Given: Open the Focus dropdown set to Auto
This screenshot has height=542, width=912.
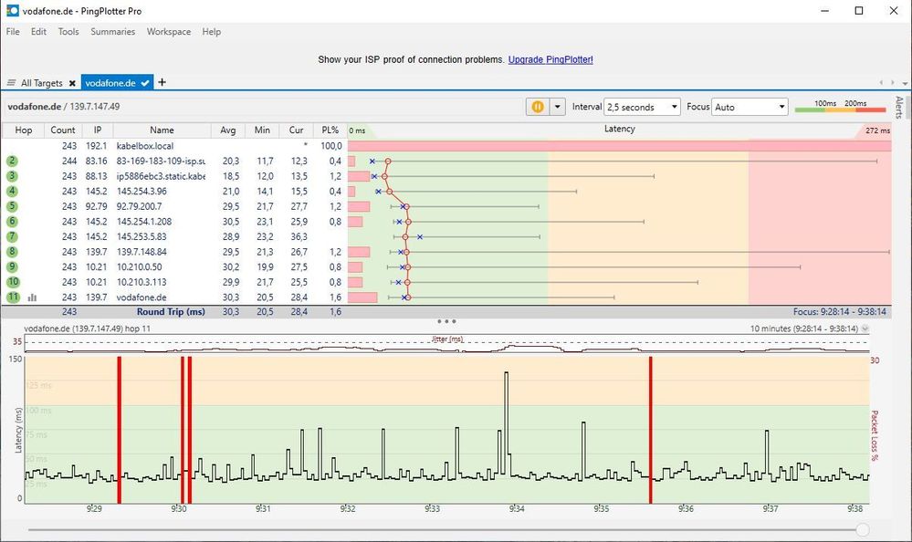Looking at the screenshot, I should tap(750, 107).
